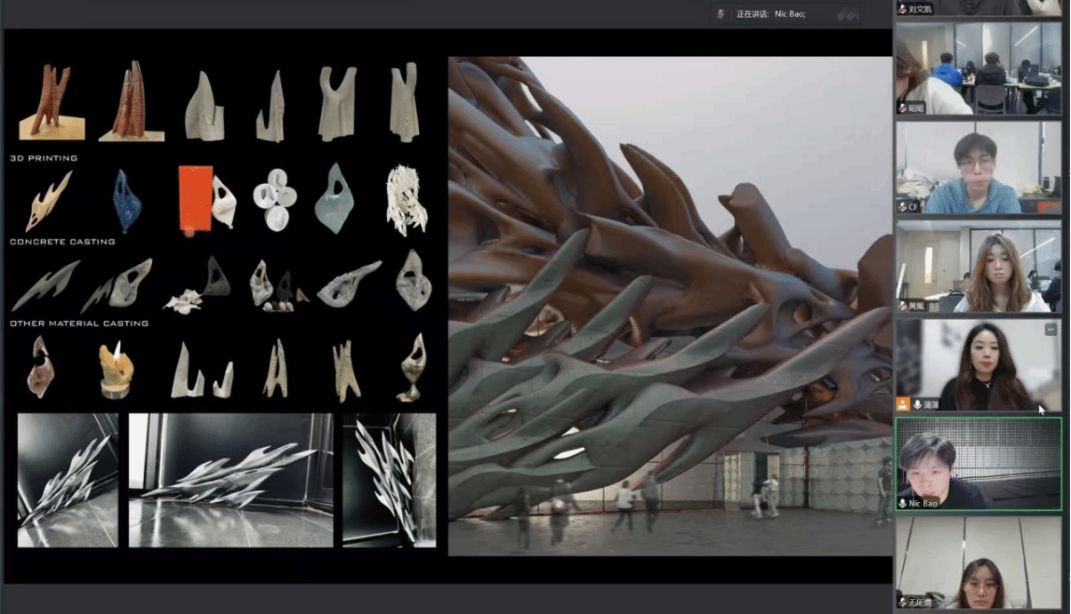Image resolution: width=1071 pixels, height=614 pixels.
Task: Click the bottom-left sculpture photo in the slide
Action: (68, 480)
